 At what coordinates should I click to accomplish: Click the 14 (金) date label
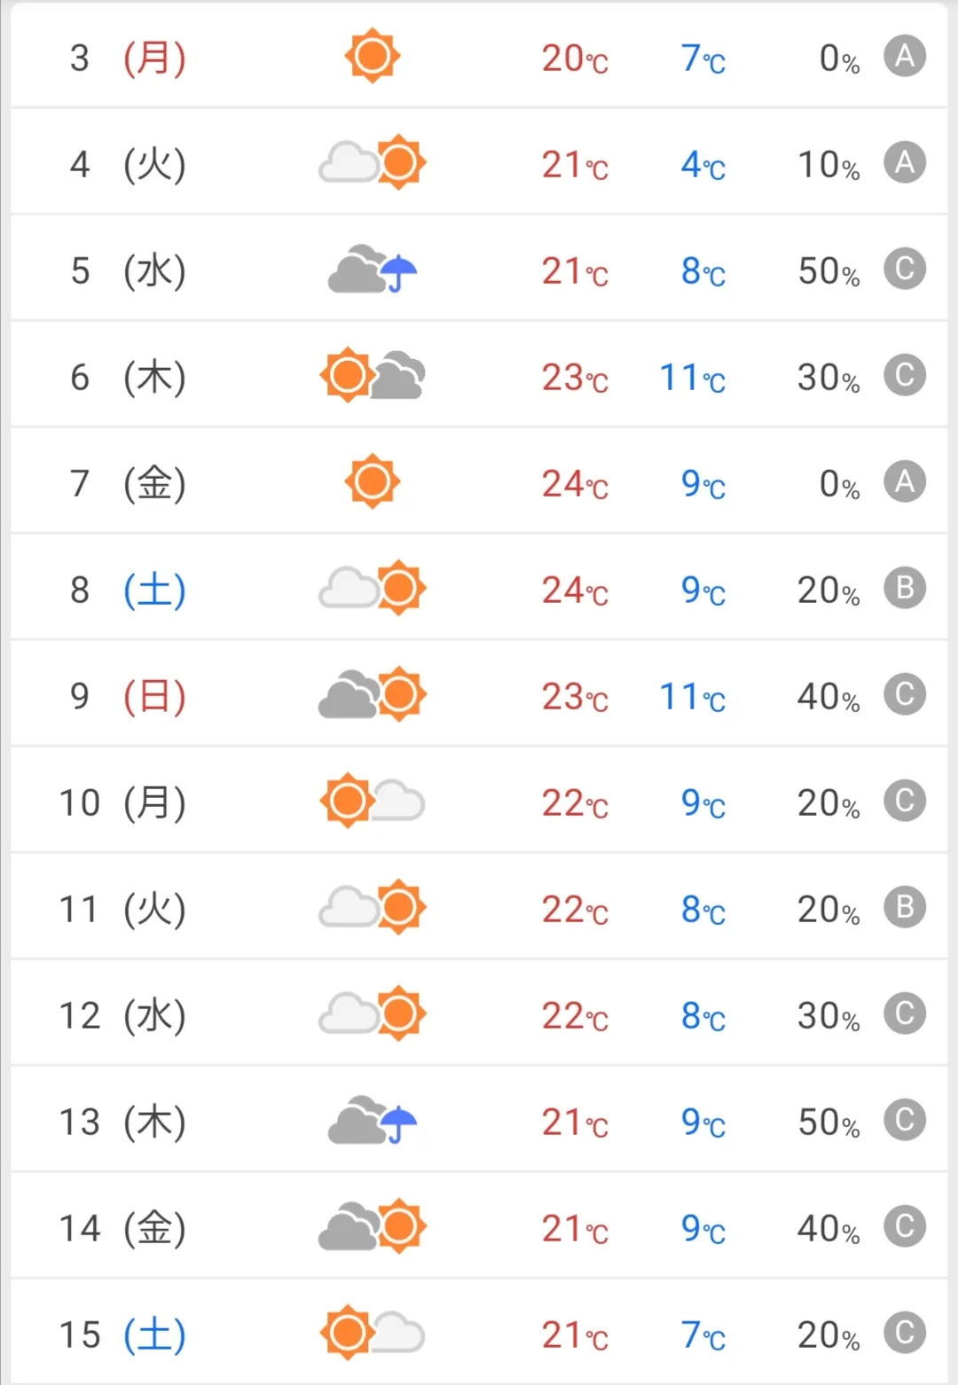(122, 1228)
